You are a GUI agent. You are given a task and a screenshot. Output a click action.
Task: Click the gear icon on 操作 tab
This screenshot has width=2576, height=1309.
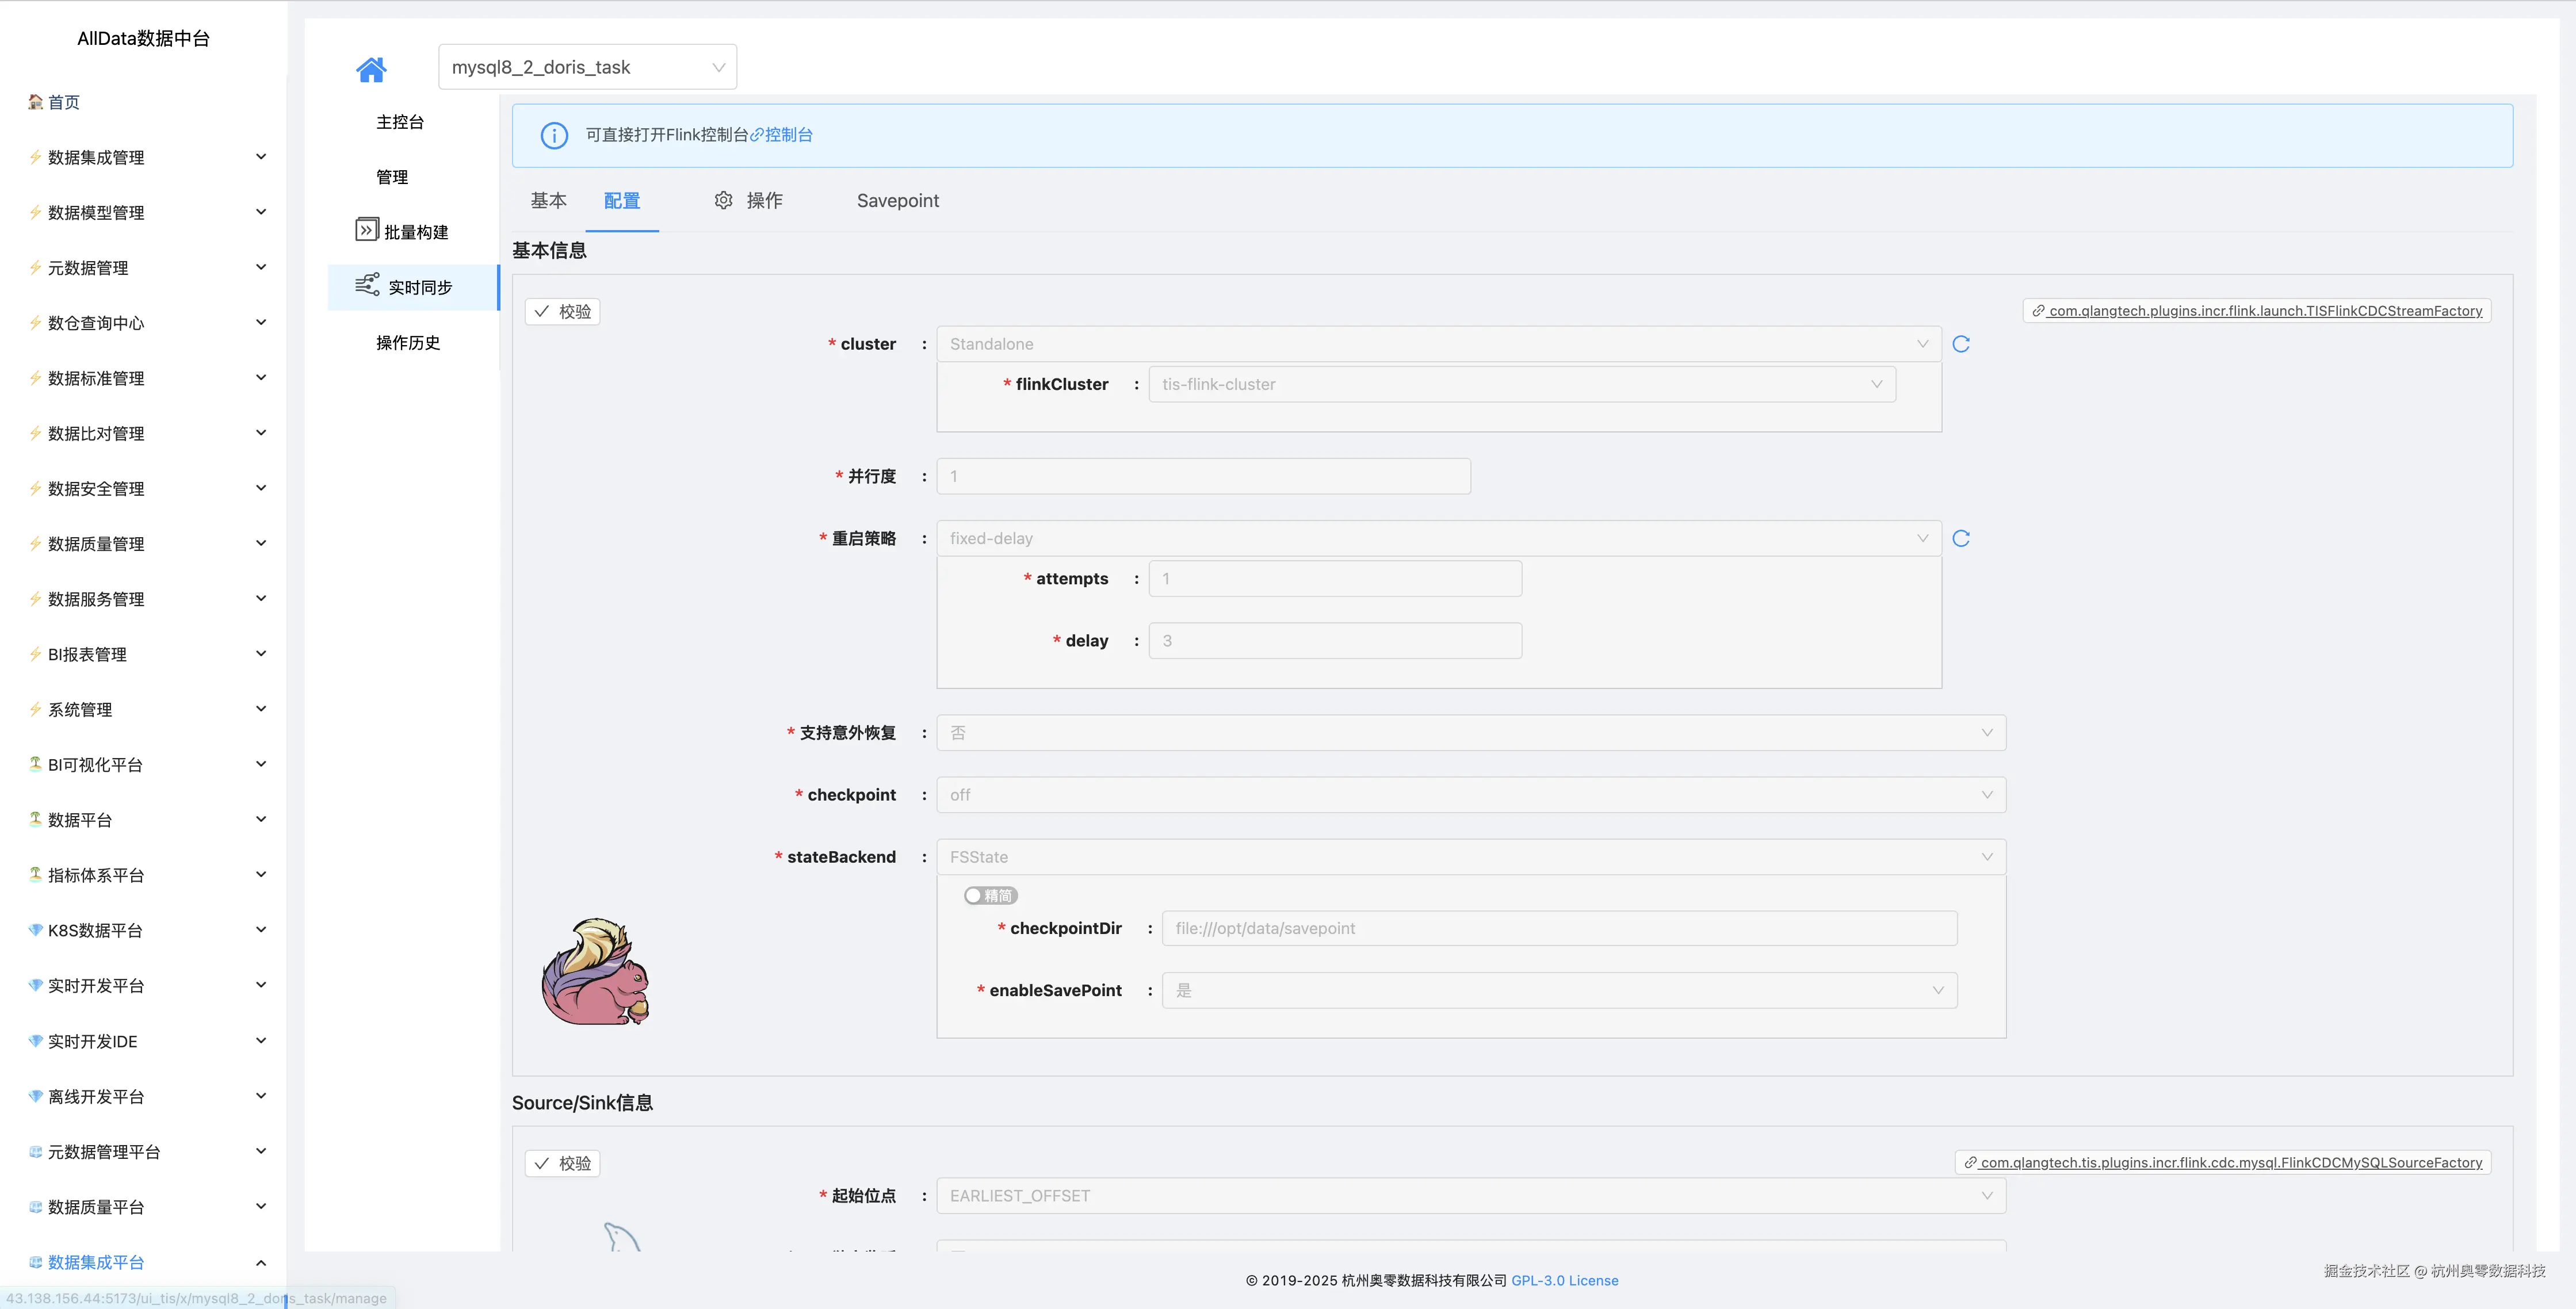pos(723,200)
